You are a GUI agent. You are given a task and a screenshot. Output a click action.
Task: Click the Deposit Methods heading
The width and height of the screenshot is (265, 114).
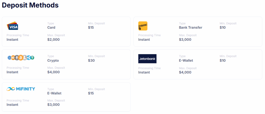[x=30, y=5]
